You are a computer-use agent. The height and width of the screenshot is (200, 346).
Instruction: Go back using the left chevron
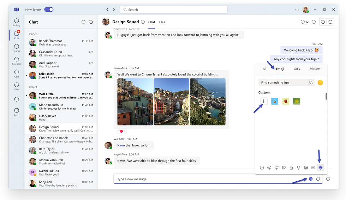pyautogui.click(x=107, y=10)
